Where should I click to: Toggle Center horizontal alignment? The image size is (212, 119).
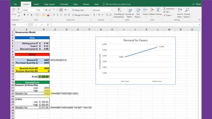click(x=57, y=15)
